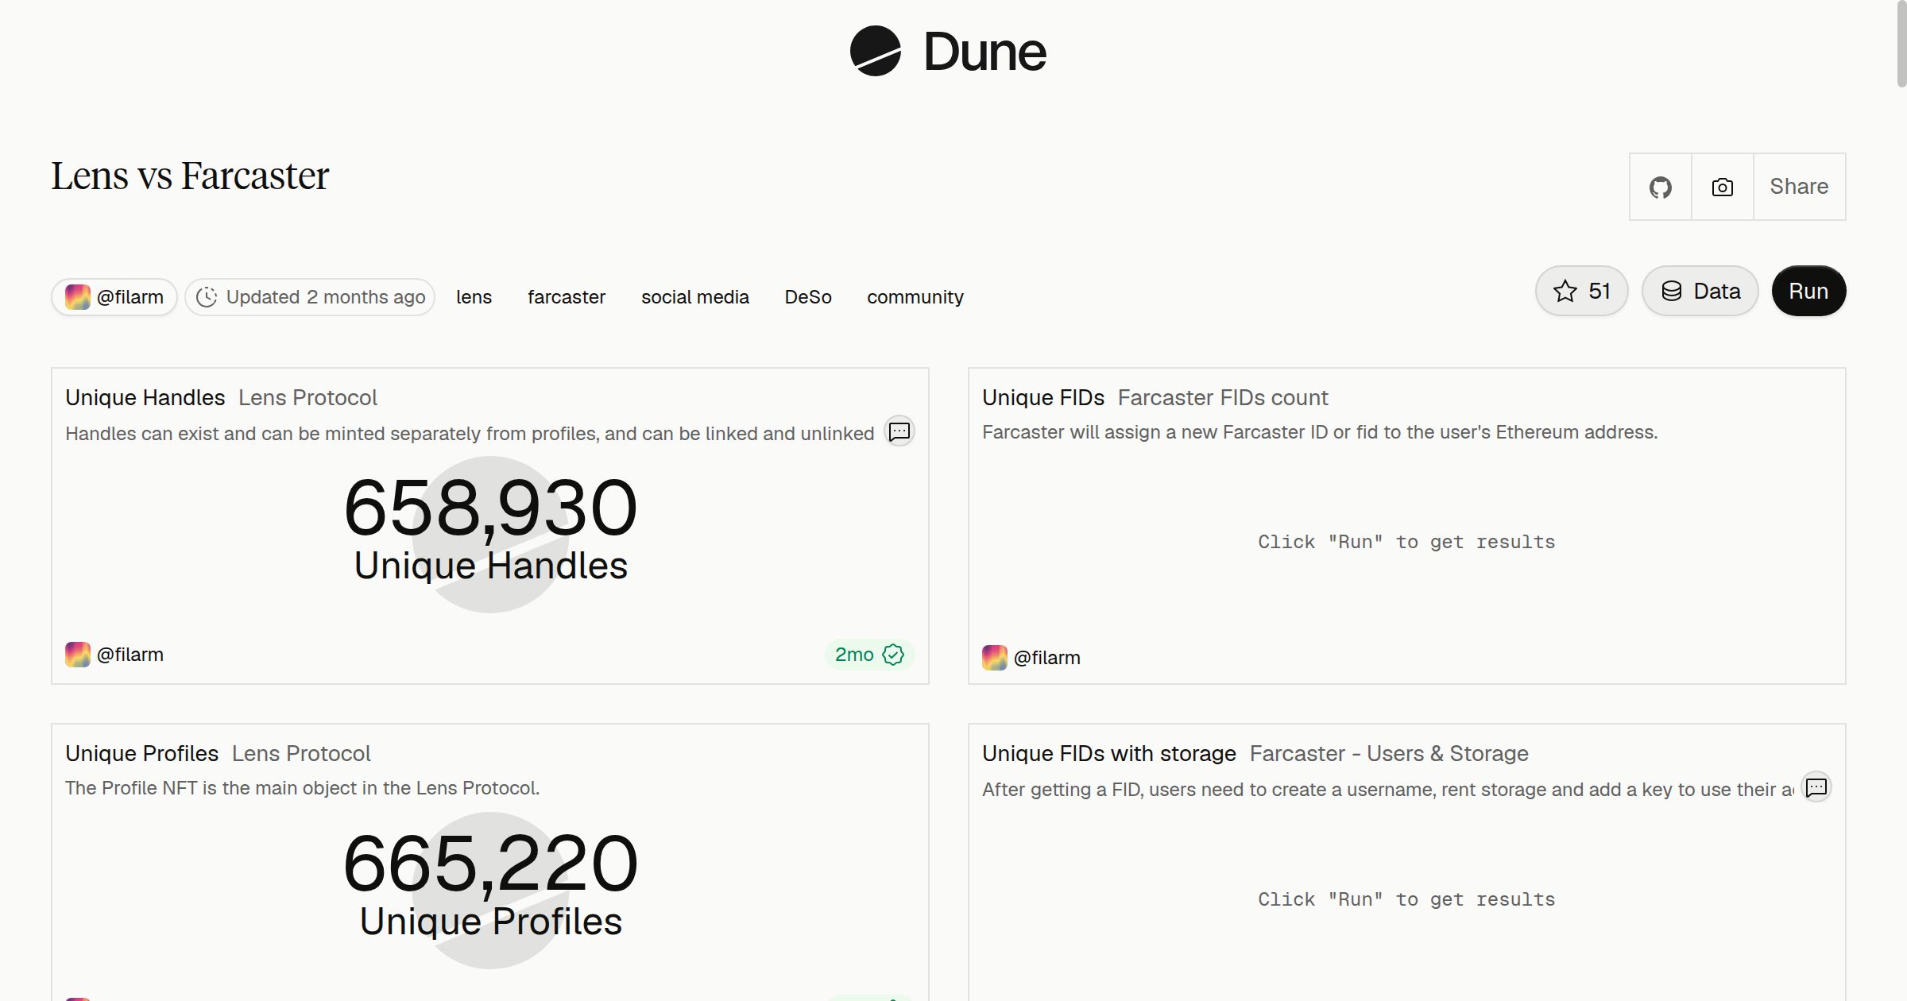Select the lens tag
The height and width of the screenshot is (1001, 1907).
[474, 297]
